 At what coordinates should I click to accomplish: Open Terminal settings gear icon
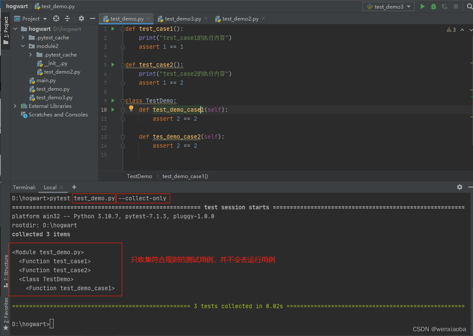(x=460, y=187)
